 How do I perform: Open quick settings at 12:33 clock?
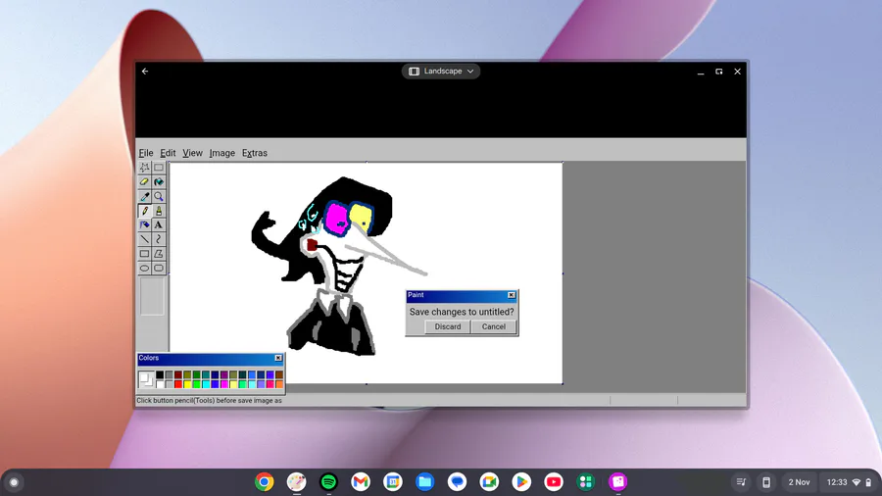click(849, 482)
